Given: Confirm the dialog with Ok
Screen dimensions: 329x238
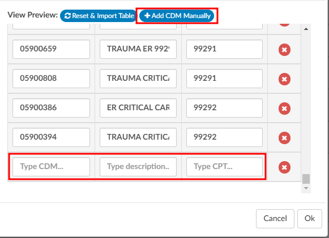Looking at the screenshot, I should point(310,219).
